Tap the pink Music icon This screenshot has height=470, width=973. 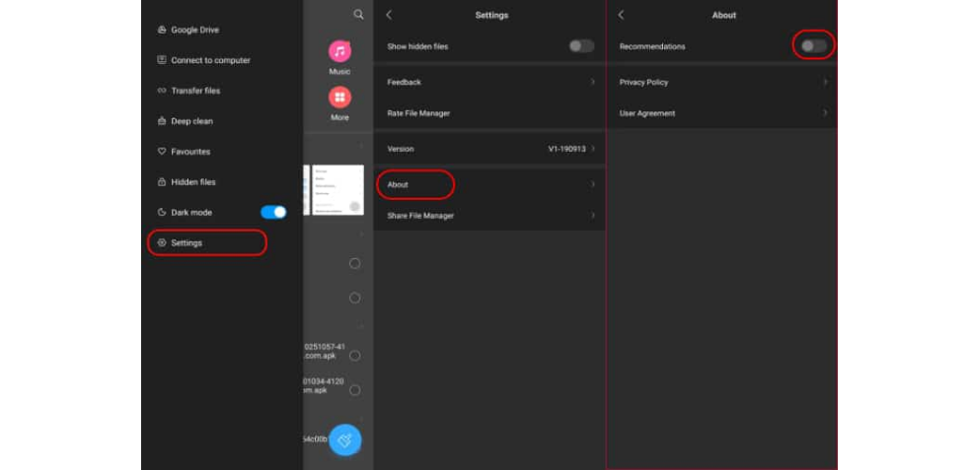[x=339, y=51]
